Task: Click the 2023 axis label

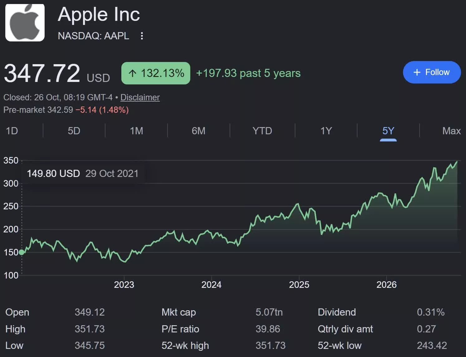Action: [124, 284]
